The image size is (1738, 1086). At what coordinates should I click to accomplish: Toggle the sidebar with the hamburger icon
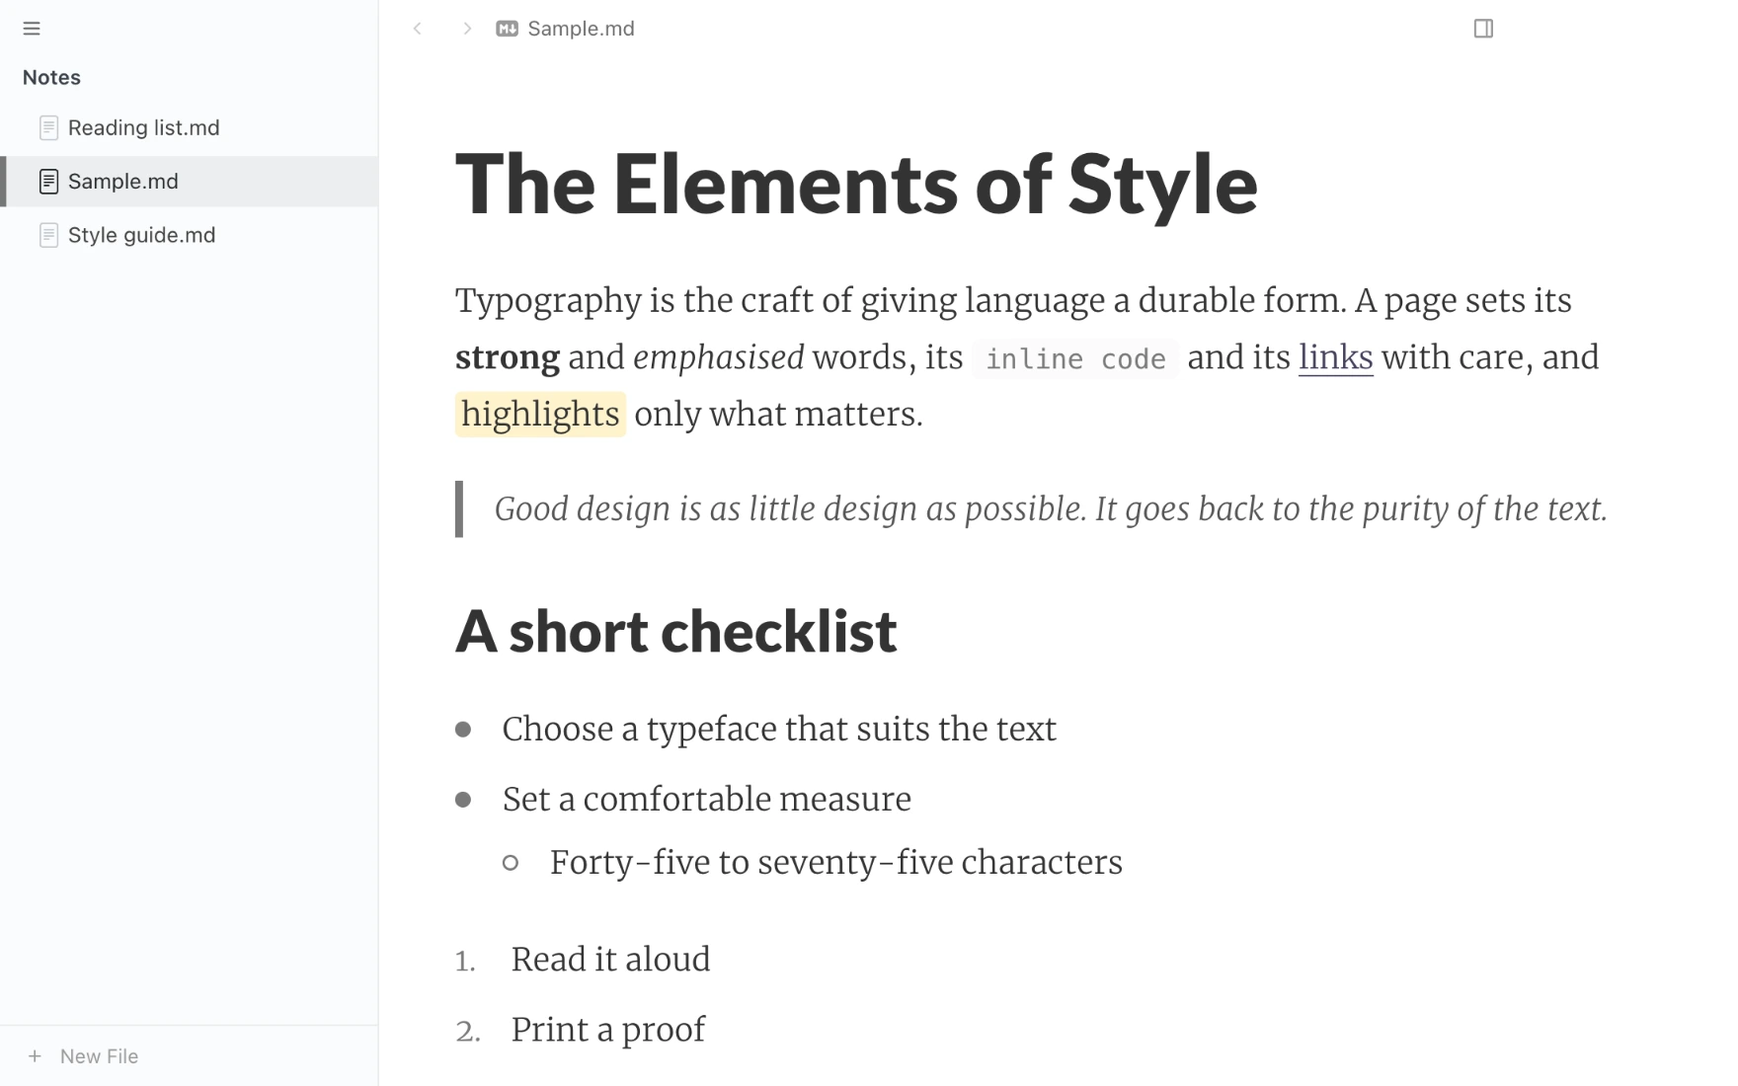pyautogui.click(x=32, y=29)
